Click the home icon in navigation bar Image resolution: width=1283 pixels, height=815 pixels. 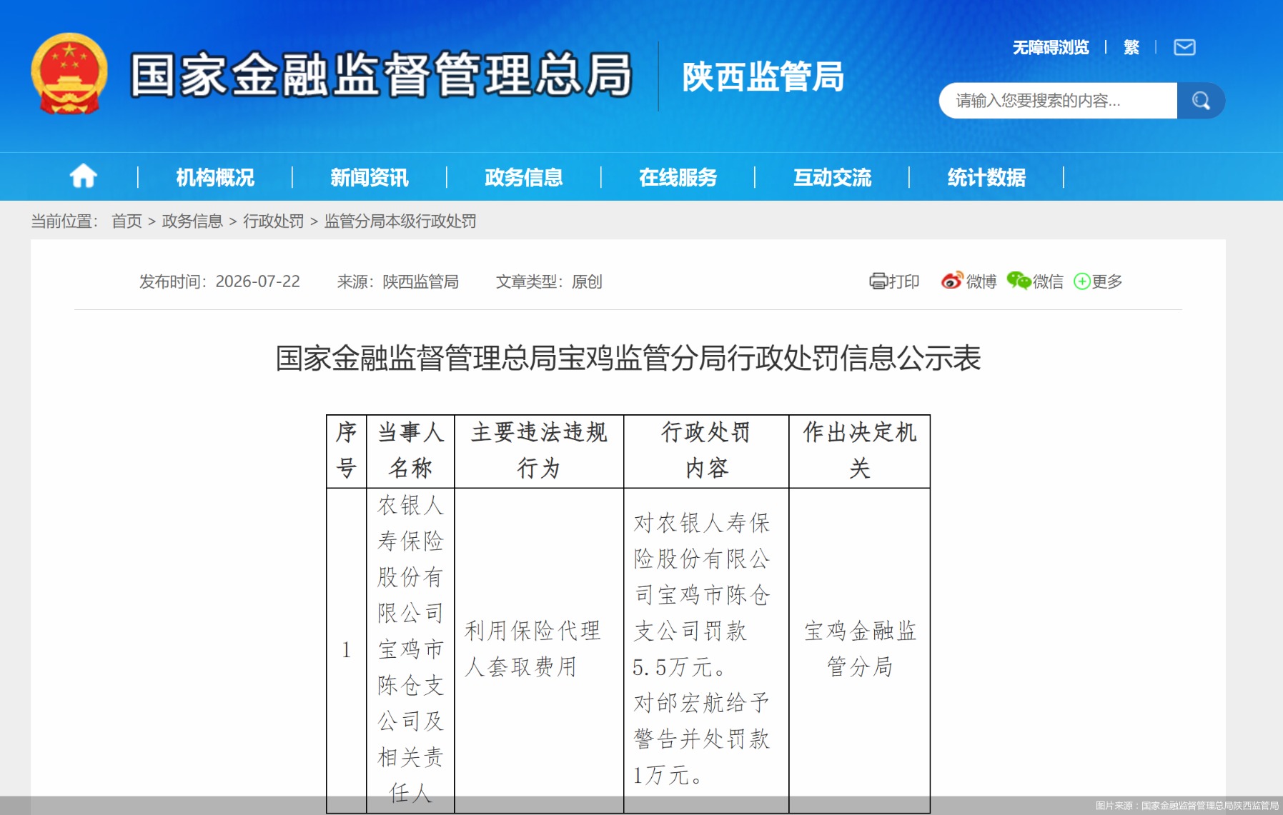pyautogui.click(x=83, y=176)
